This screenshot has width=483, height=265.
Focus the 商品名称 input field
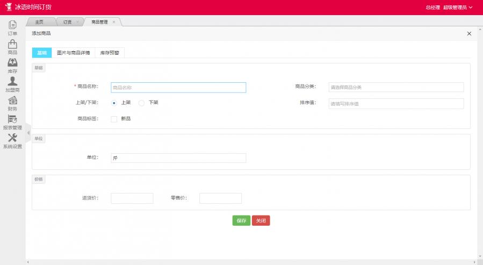(178, 87)
